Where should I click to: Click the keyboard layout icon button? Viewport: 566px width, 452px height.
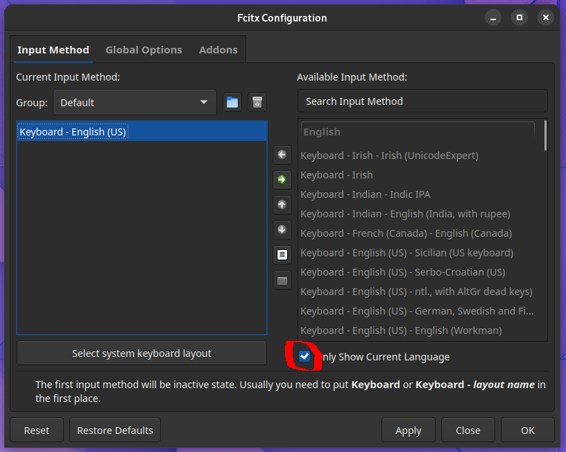(282, 281)
